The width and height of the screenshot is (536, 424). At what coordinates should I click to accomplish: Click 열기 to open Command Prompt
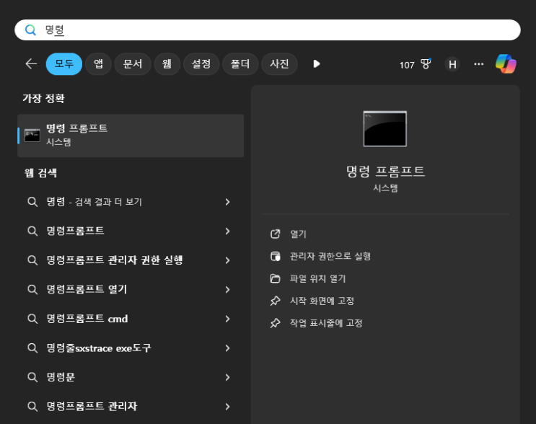click(298, 234)
